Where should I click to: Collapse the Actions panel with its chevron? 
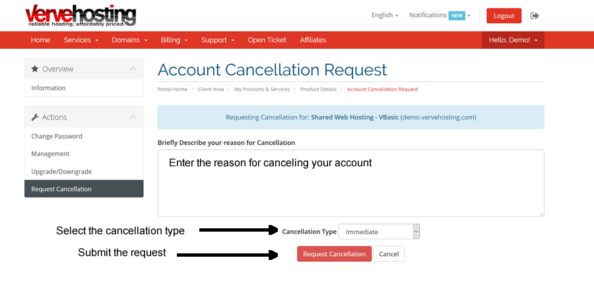click(133, 117)
